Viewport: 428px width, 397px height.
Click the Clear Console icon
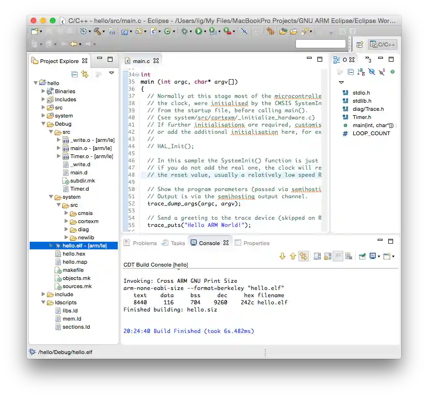349,257
